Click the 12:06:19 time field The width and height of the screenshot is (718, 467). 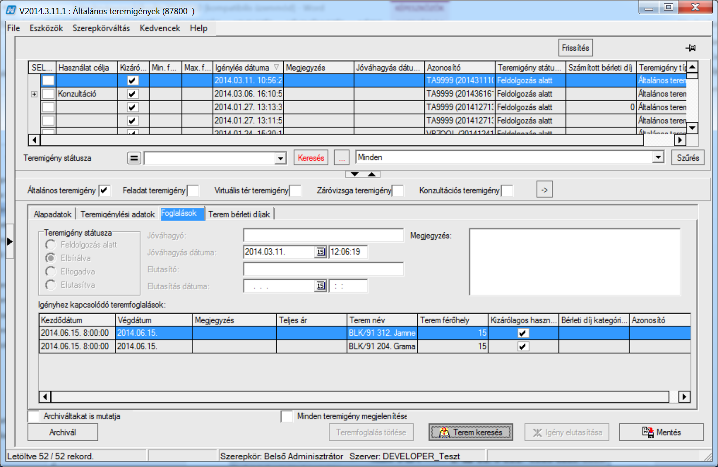pyautogui.click(x=348, y=252)
